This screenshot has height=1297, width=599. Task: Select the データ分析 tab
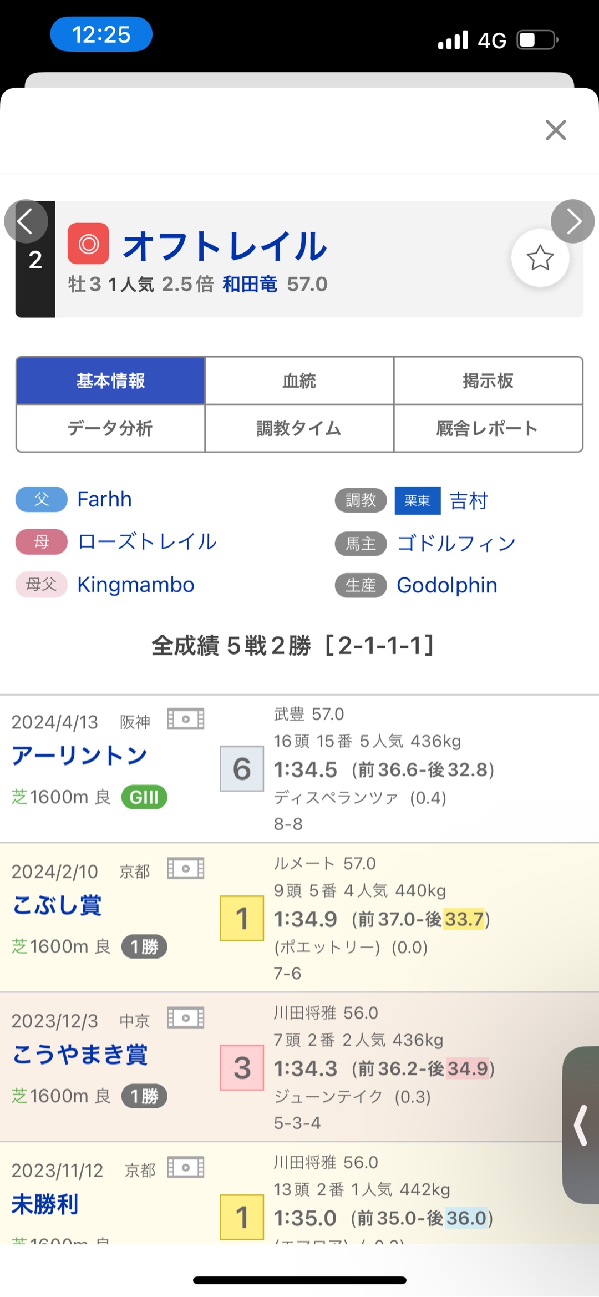point(110,428)
